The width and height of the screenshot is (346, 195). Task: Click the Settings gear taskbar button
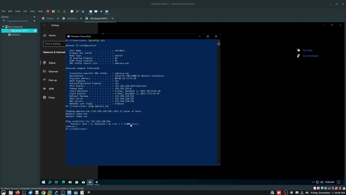[x=97, y=182]
